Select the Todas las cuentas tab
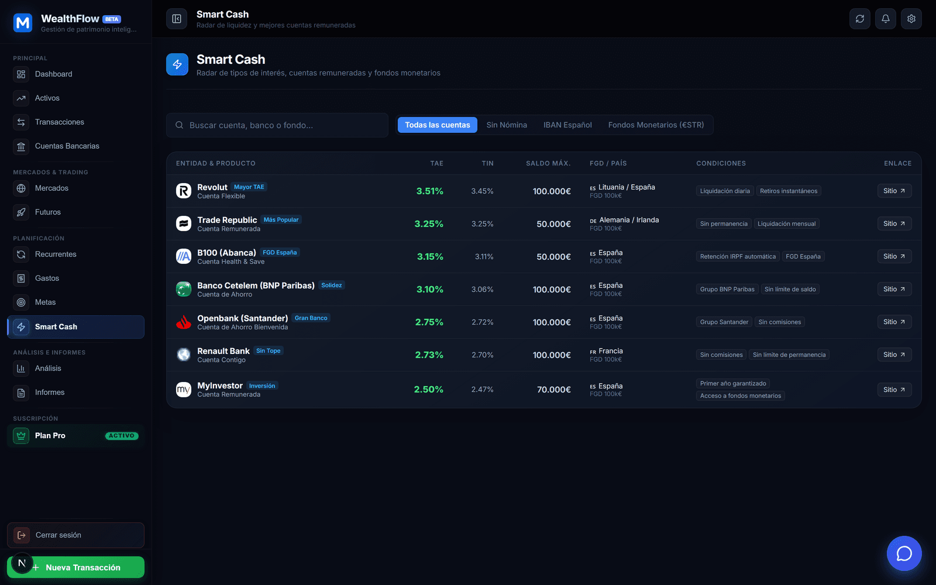Image resolution: width=936 pixels, height=585 pixels. pos(438,125)
